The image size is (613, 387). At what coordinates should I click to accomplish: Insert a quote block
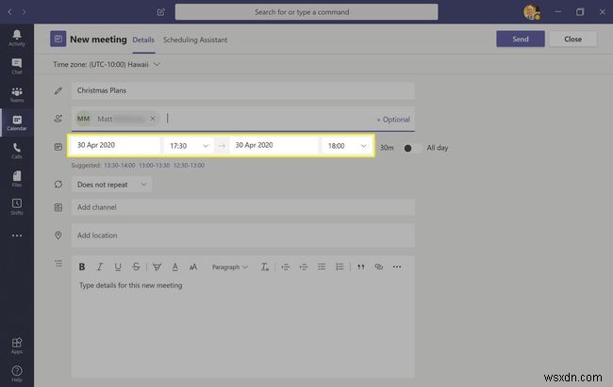(360, 266)
